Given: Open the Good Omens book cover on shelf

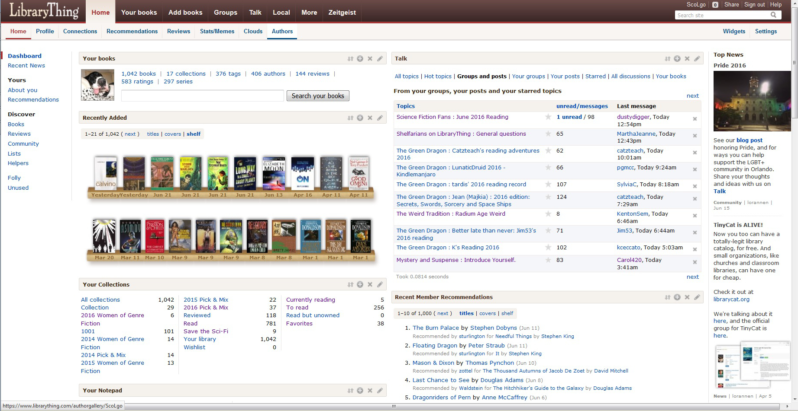Looking at the screenshot, I should [x=359, y=173].
